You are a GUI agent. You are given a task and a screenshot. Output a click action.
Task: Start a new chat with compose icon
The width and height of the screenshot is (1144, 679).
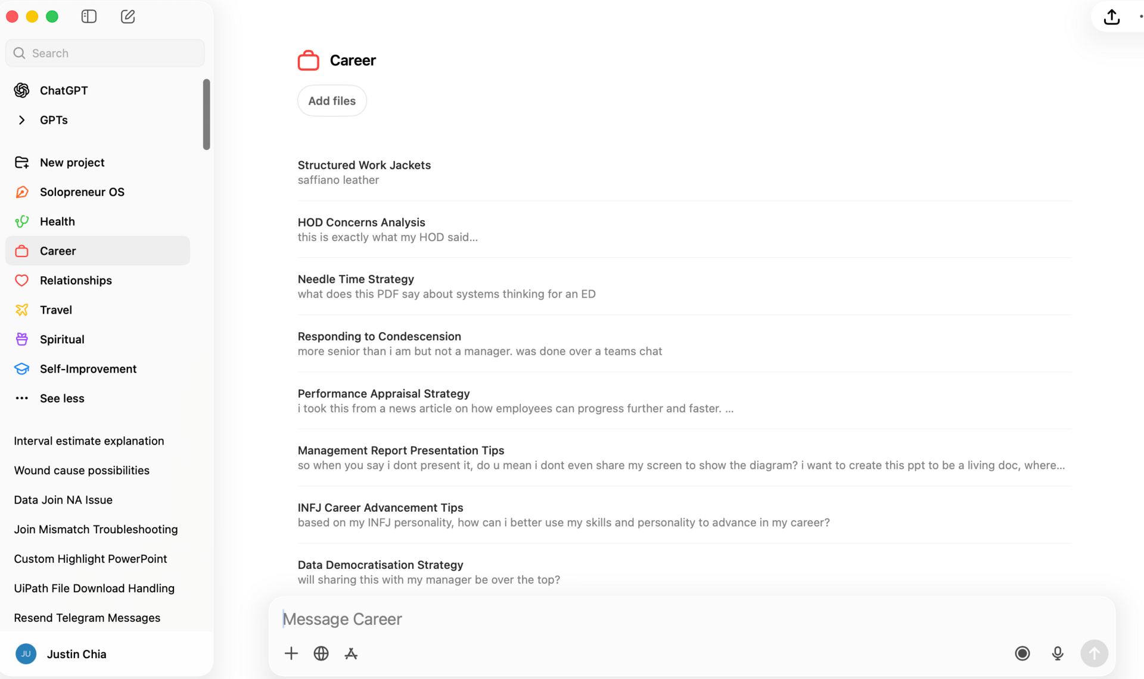click(128, 17)
